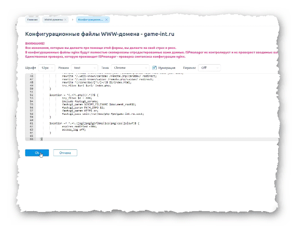
Task: Click the 'try_files $uri $uri/ index.php;' line
Action: pyautogui.click(x=86, y=86)
